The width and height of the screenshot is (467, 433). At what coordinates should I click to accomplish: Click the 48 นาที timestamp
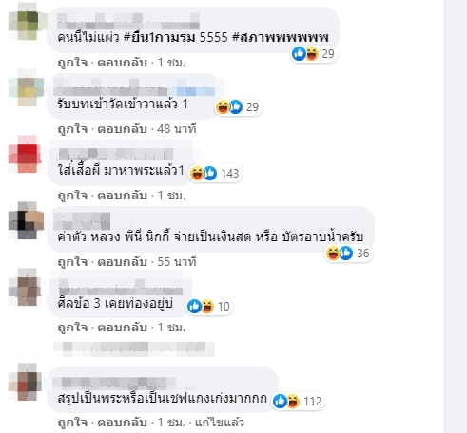pos(177,129)
